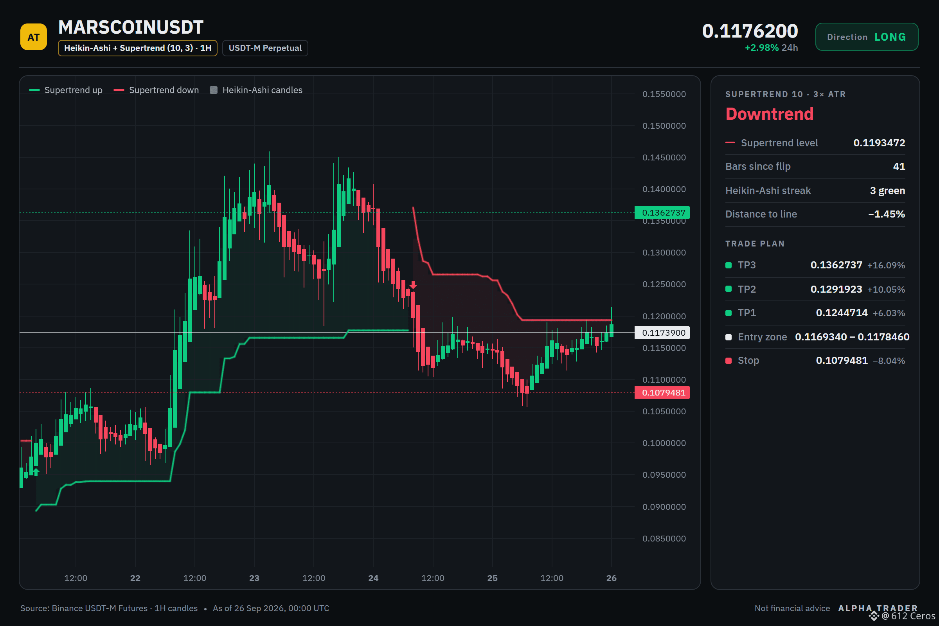
Task: Select the TP1 trade plan row
Action: [x=815, y=313]
